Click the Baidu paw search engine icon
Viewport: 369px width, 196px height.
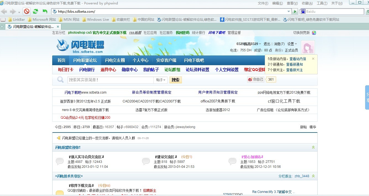tap(303, 12)
